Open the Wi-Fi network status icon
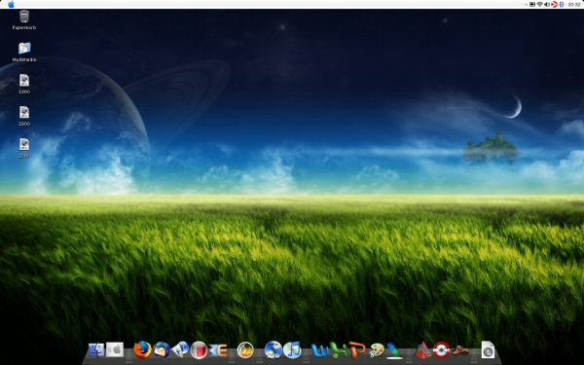The width and height of the screenshot is (584, 365). click(539, 5)
